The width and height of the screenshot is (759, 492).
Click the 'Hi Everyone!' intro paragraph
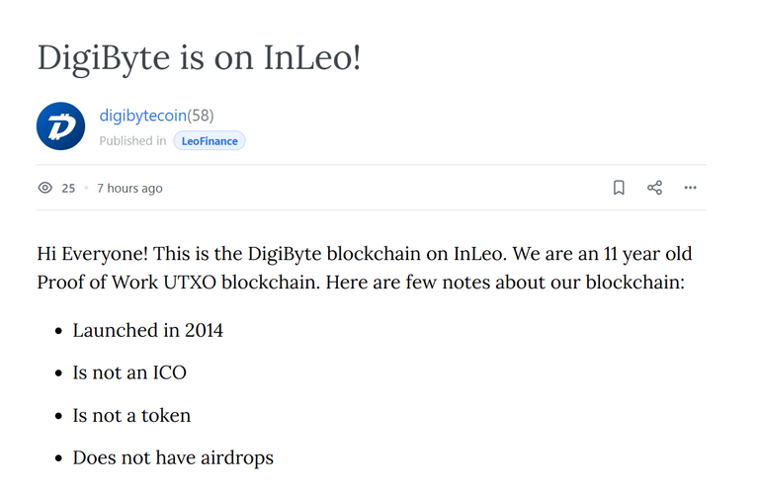365,268
